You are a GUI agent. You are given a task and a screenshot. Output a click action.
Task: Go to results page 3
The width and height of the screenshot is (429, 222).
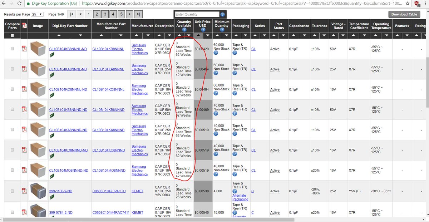coord(105,14)
